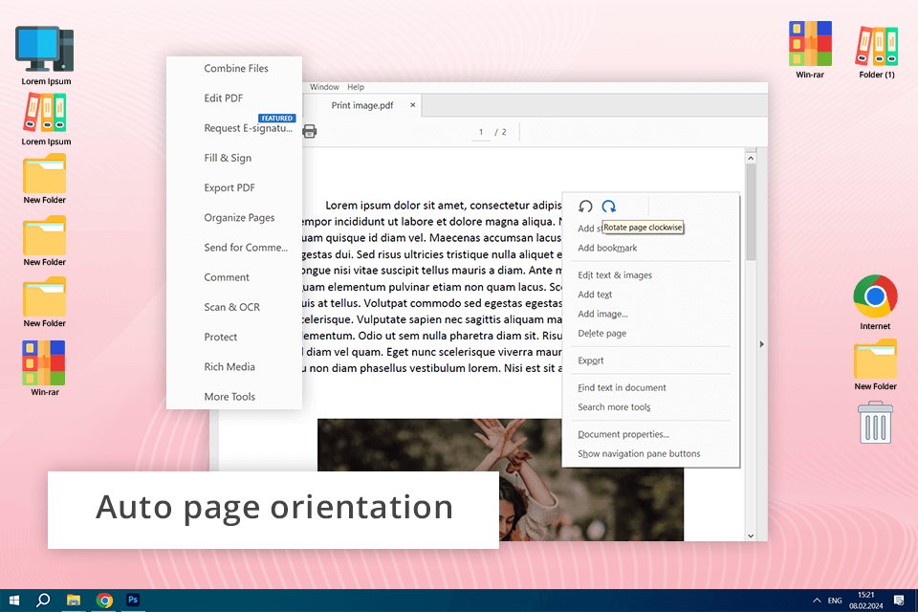The width and height of the screenshot is (918, 612).
Task: Choose Delete page from the context menu
Action: pyautogui.click(x=602, y=334)
